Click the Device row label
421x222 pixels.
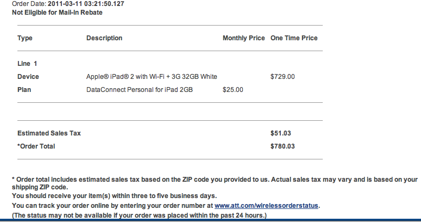pos(28,77)
